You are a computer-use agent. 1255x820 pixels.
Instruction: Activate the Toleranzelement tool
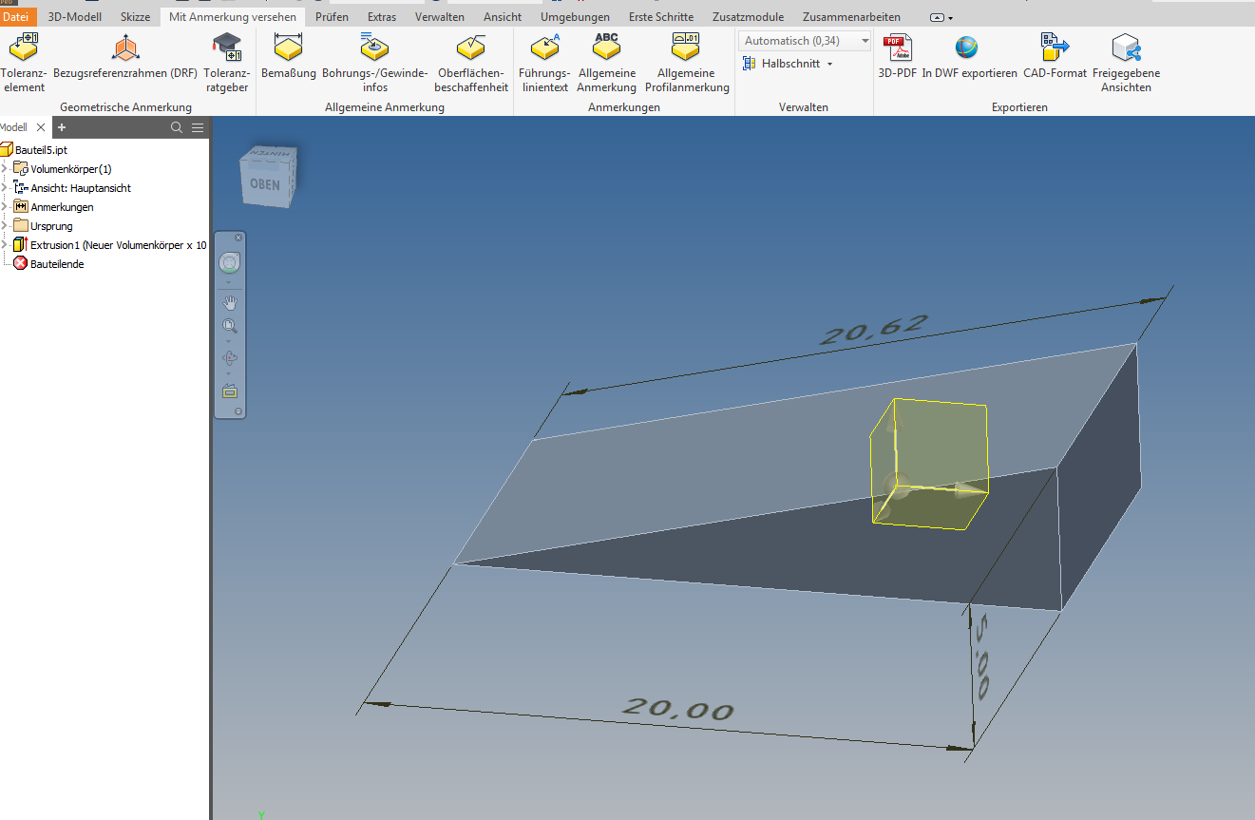[24, 57]
